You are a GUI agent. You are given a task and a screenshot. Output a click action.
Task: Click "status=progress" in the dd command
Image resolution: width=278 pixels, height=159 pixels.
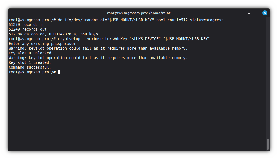tap(207, 20)
